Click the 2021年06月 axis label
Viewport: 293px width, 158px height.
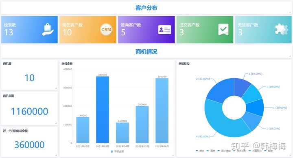tap(162, 146)
